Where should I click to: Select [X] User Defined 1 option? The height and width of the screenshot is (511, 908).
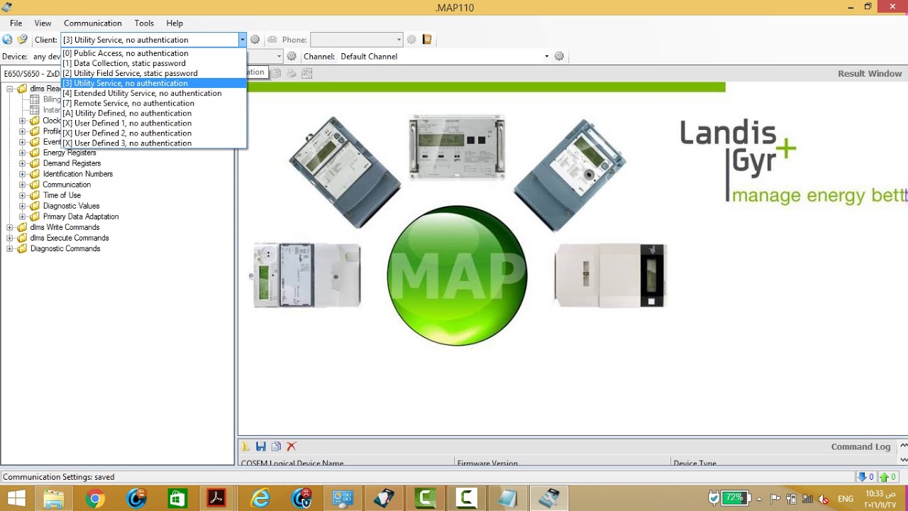pyautogui.click(x=153, y=123)
